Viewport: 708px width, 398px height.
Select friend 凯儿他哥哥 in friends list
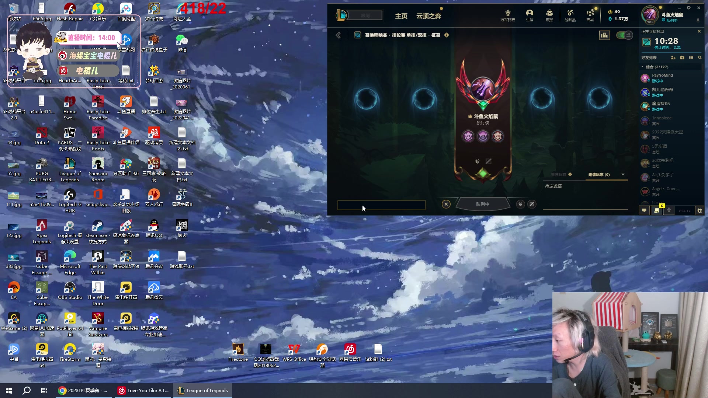click(671, 92)
